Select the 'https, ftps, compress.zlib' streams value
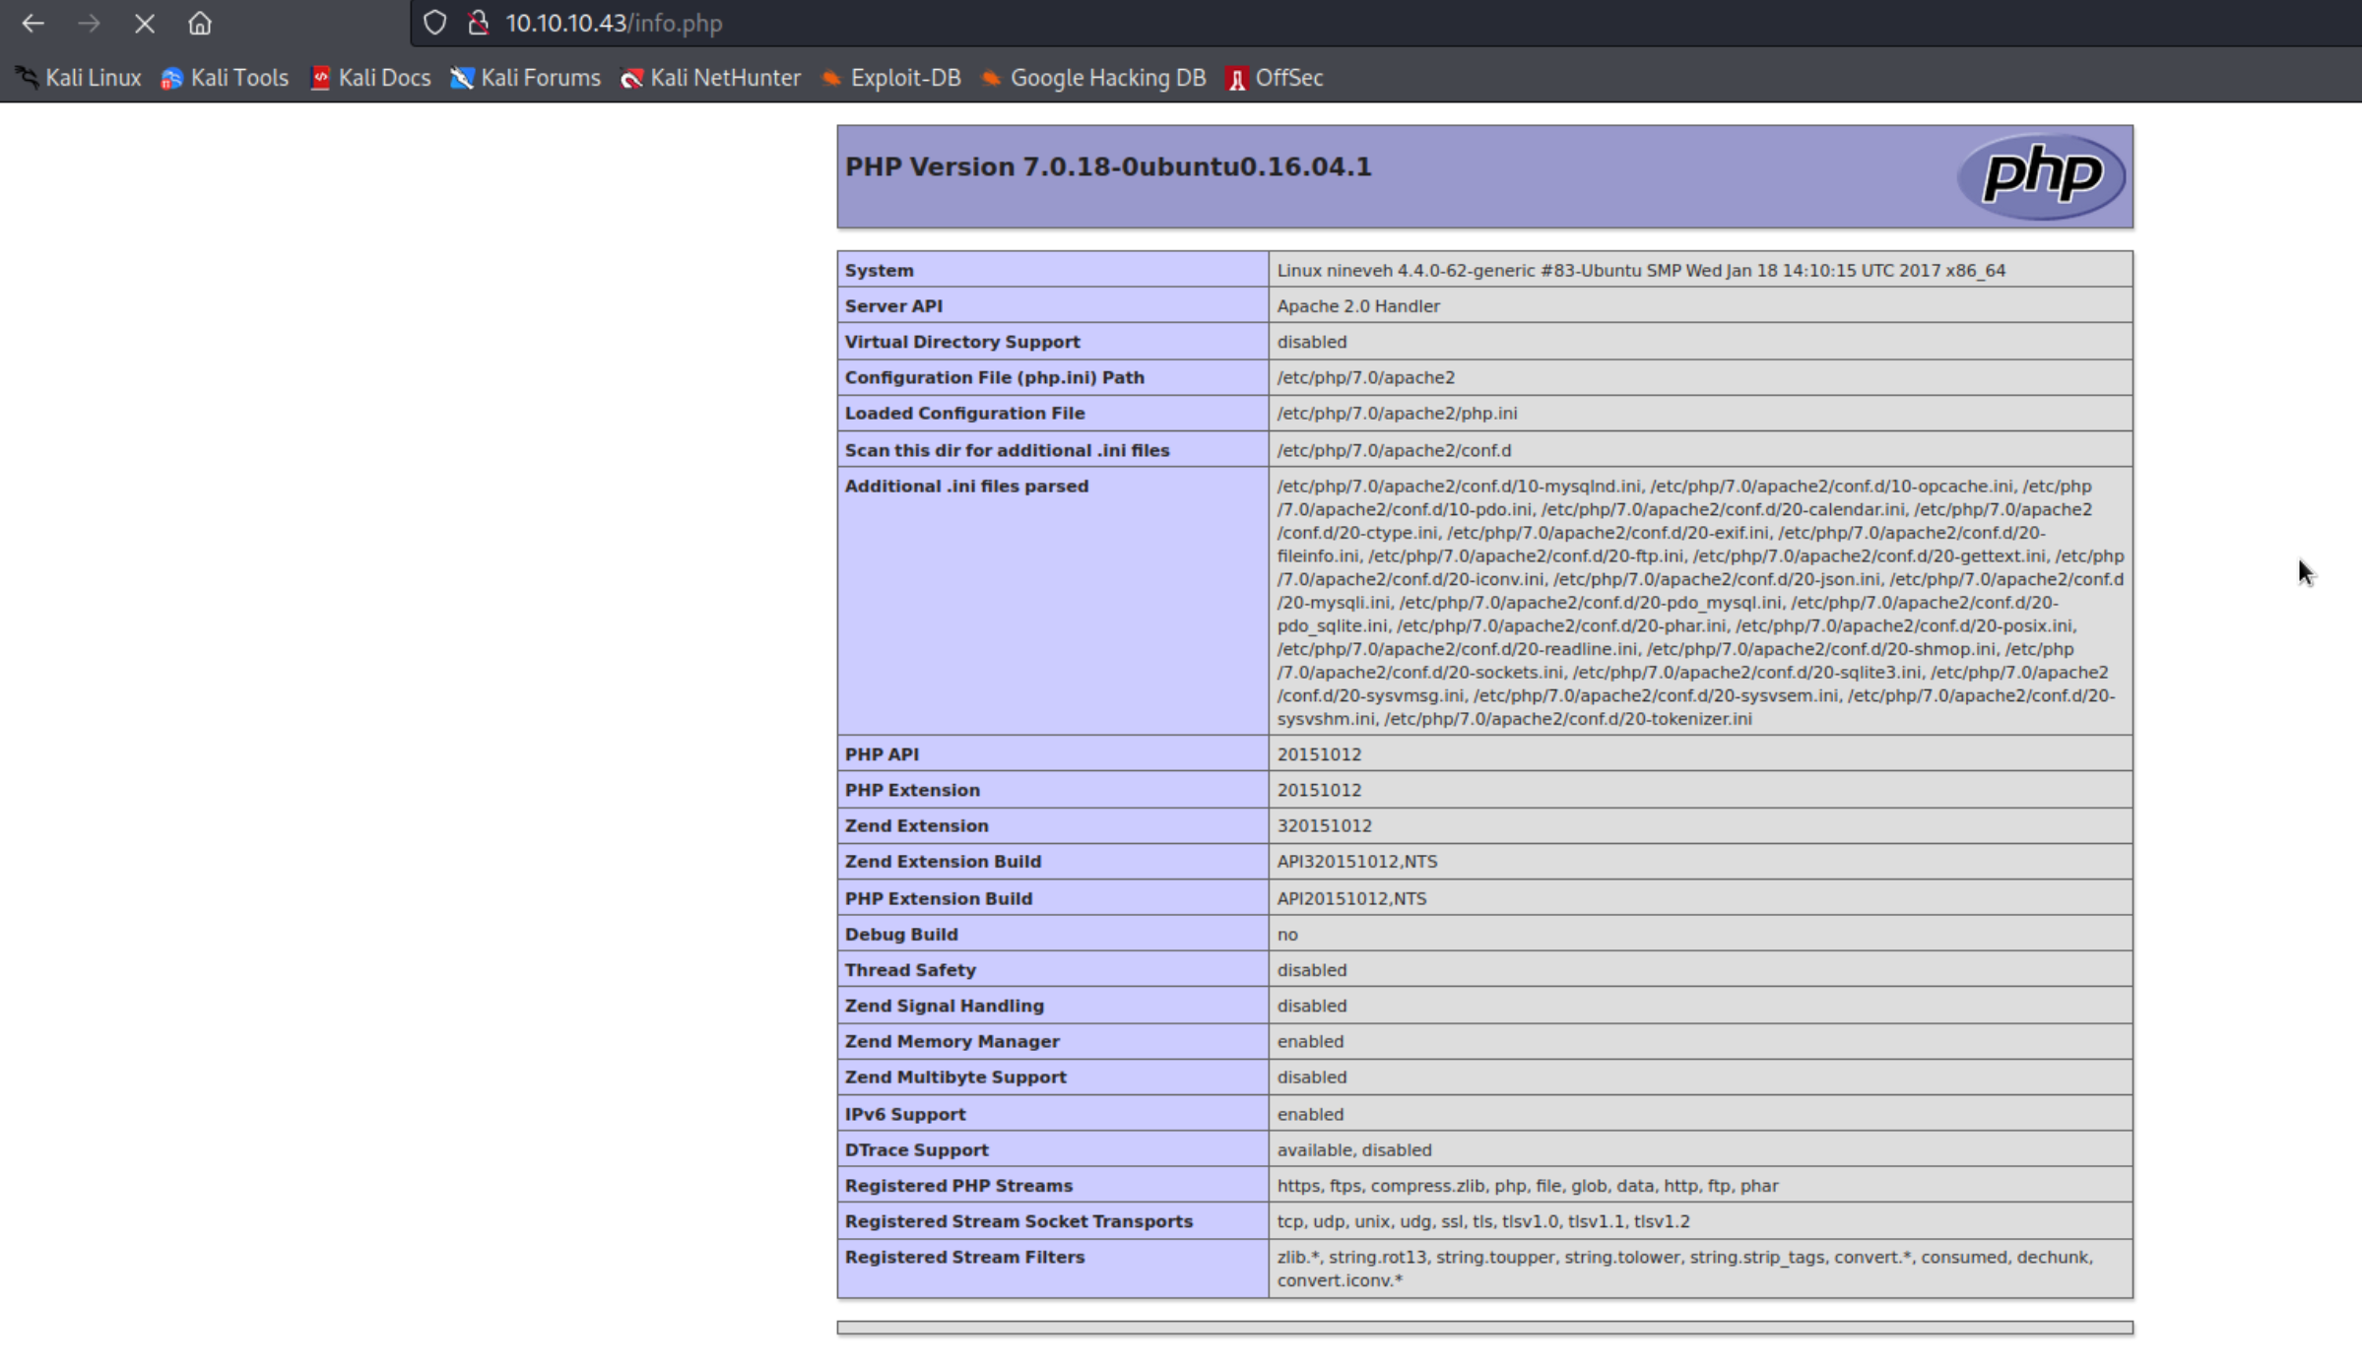The width and height of the screenshot is (2362, 1371). click(x=1528, y=1186)
